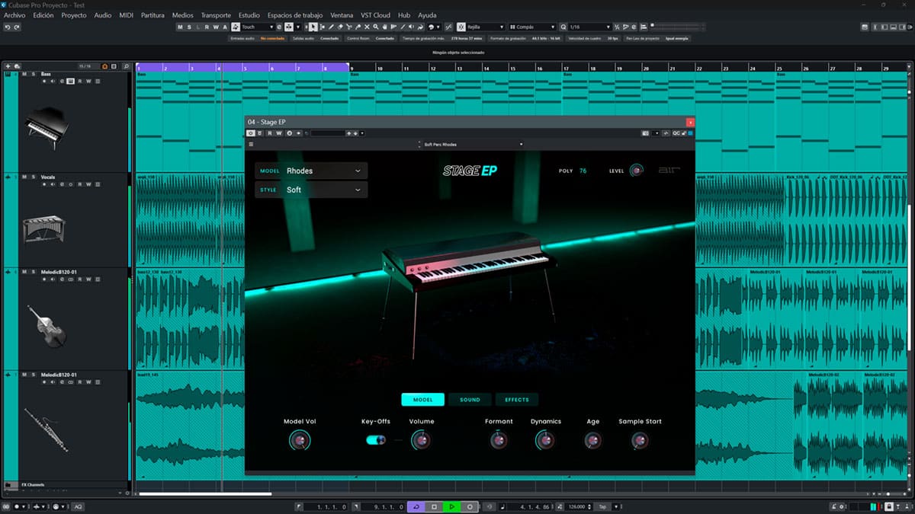The image size is (915, 514).
Task: Click the POLY value 76
Action: point(583,171)
